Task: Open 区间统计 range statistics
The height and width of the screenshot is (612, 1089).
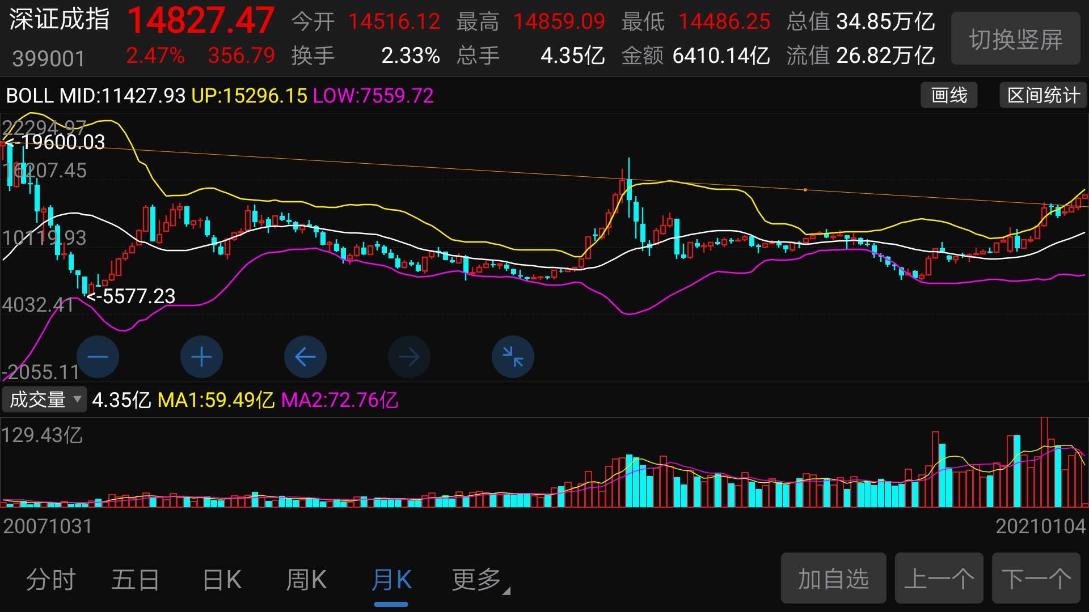Action: 1043,95
